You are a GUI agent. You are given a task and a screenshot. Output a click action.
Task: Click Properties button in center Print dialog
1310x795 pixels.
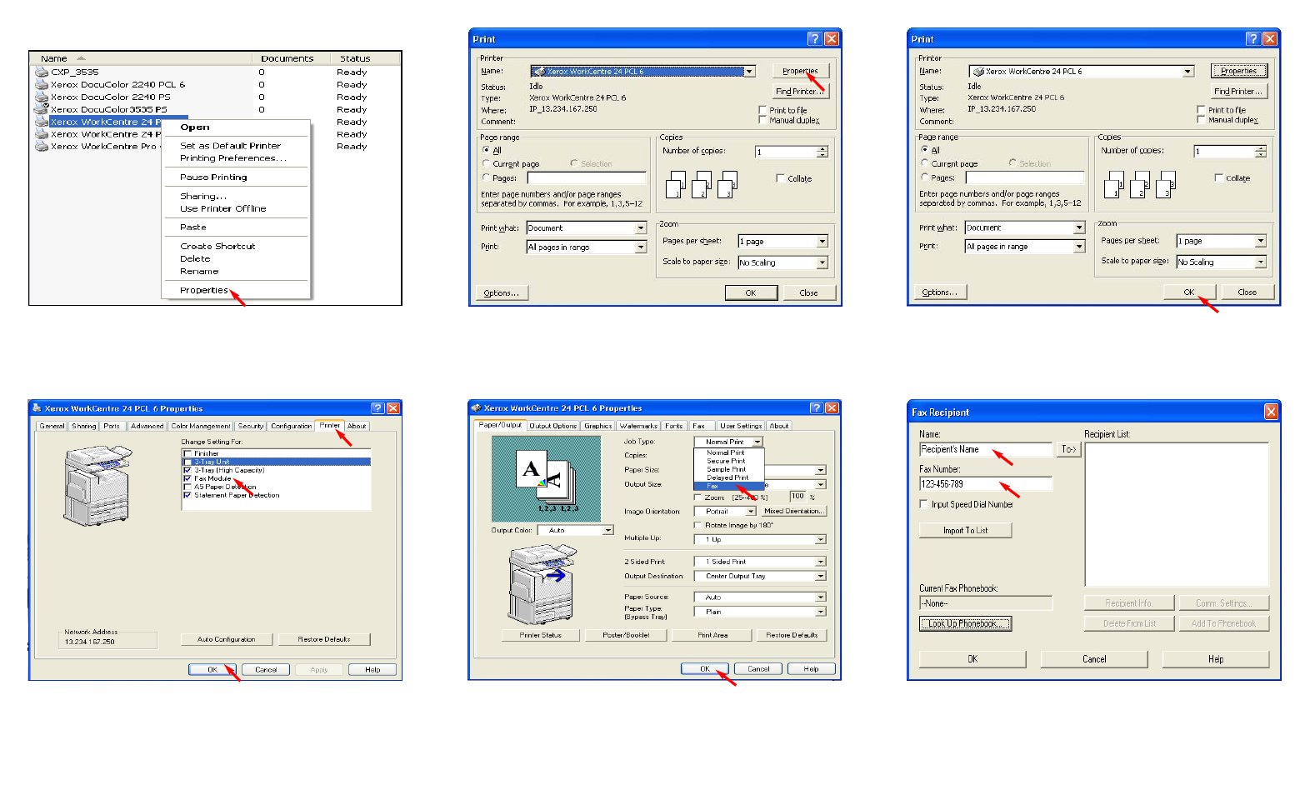[800, 71]
